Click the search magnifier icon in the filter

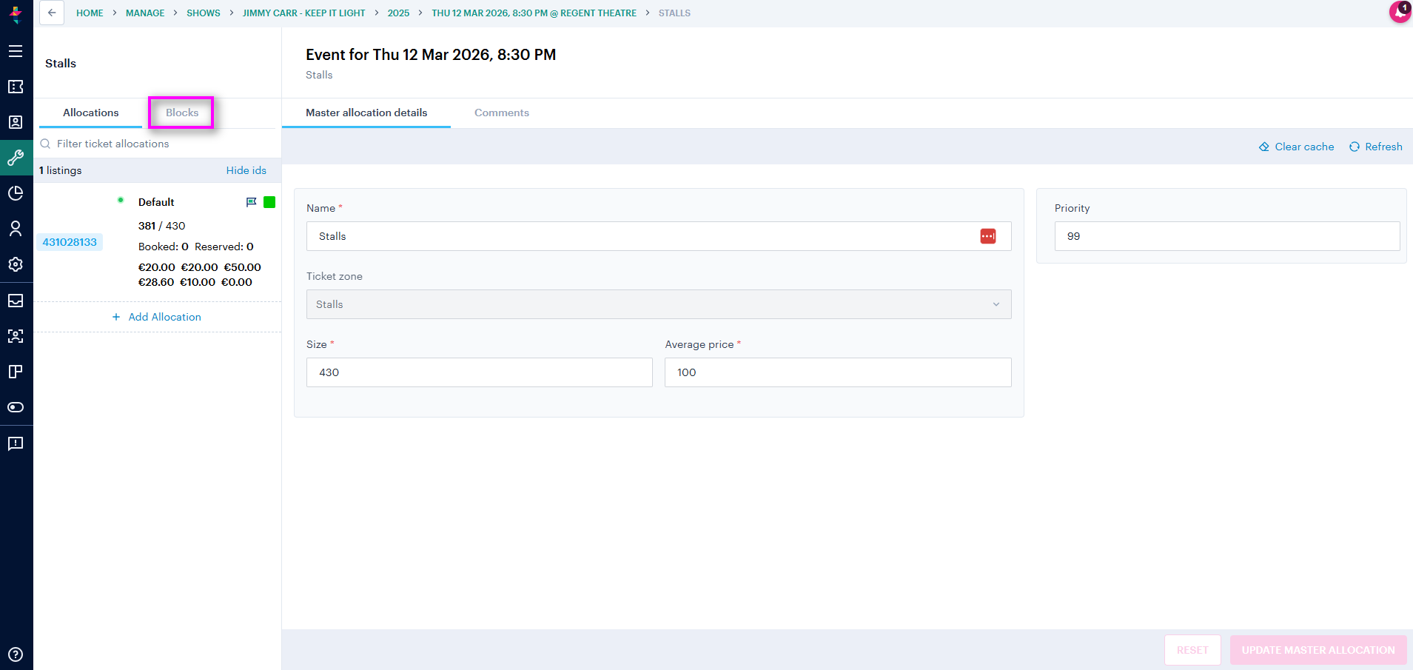(x=45, y=144)
